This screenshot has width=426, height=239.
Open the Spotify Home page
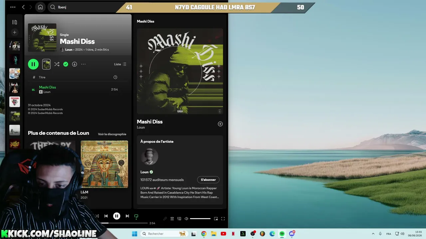[x=40, y=7]
